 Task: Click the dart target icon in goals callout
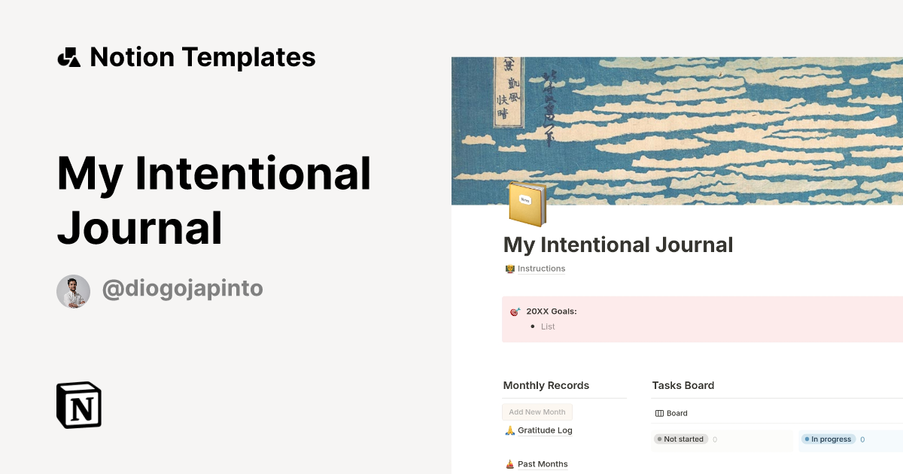click(x=515, y=310)
